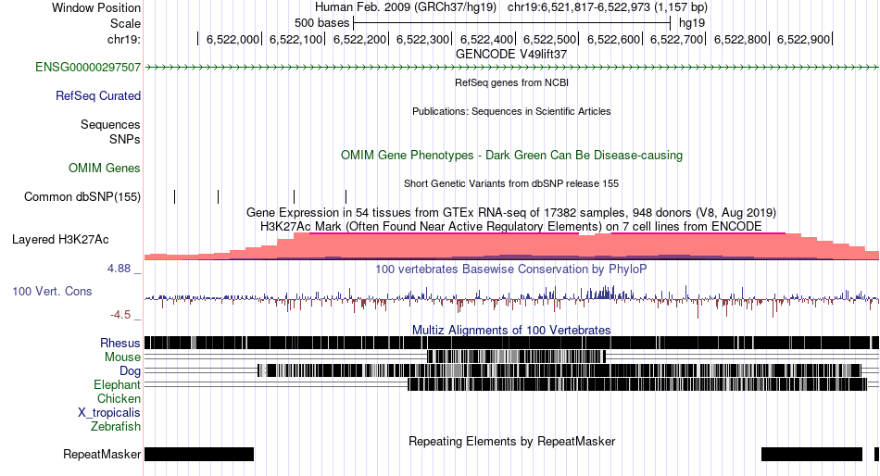Click the ENSG00000297507 gene label
The height and width of the screenshot is (476, 880).
(x=88, y=68)
